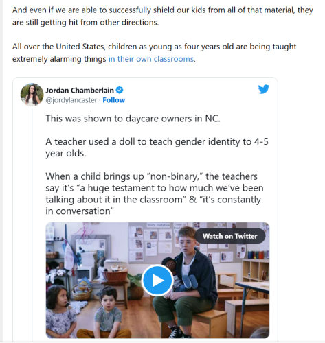This screenshot has width=325, height=343.
Task: Click the tweet paragraph mentioning gender identity
Action: [x=157, y=147]
